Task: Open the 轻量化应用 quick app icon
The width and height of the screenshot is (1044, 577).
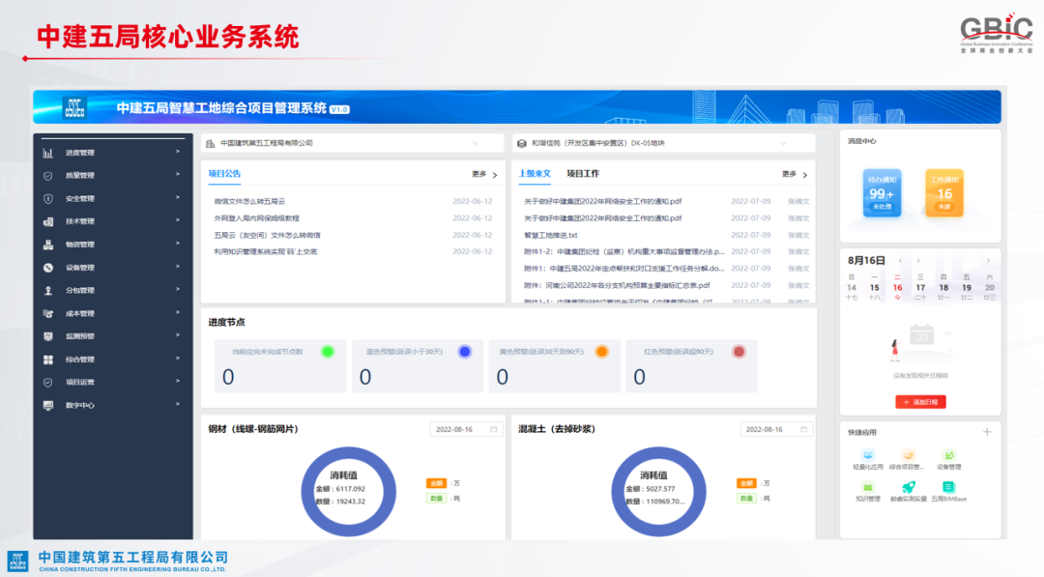Action: (x=867, y=455)
